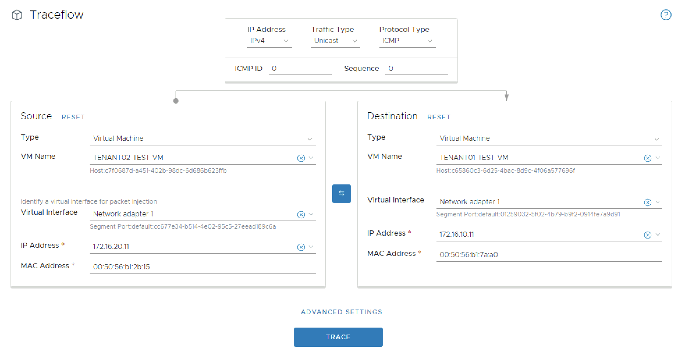The height and width of the screenshot is (352, 678).
Task: Click the Traceflow cube icon
Action: click(x=17, y=15)
